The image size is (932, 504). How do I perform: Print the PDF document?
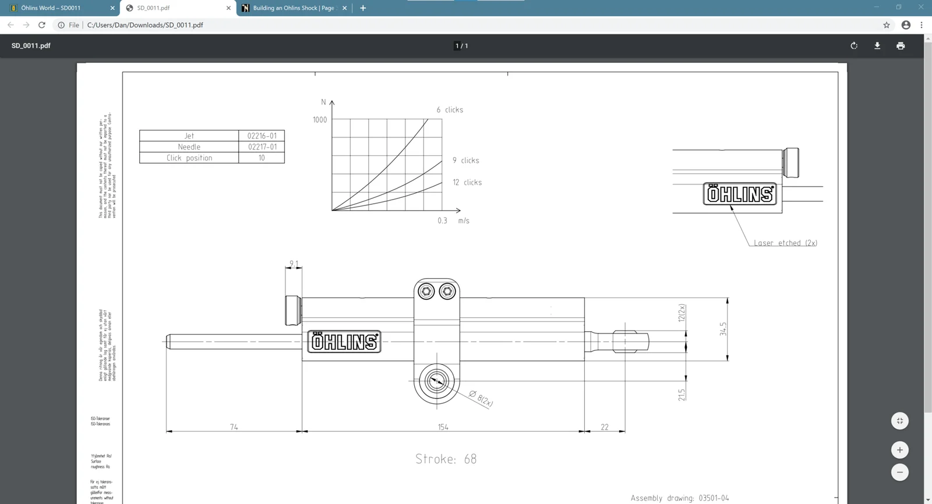901,45
